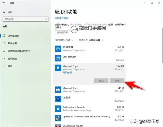
Task: Click the search icon in 搜索此列表 box
Action: tap(97, 33)
